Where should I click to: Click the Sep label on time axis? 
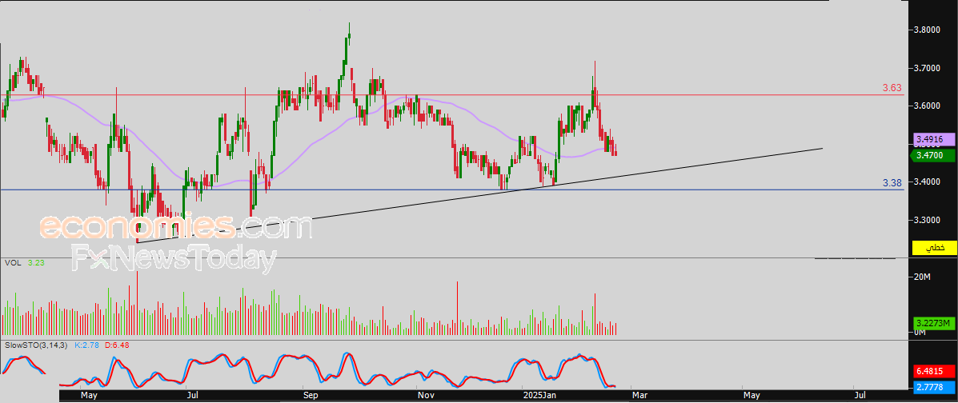(x=311, y=397)
